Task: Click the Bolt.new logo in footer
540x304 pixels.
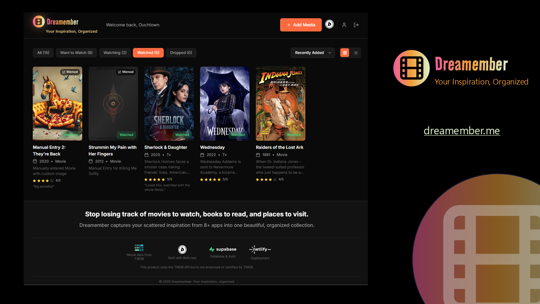Action: tap(182, 250)
